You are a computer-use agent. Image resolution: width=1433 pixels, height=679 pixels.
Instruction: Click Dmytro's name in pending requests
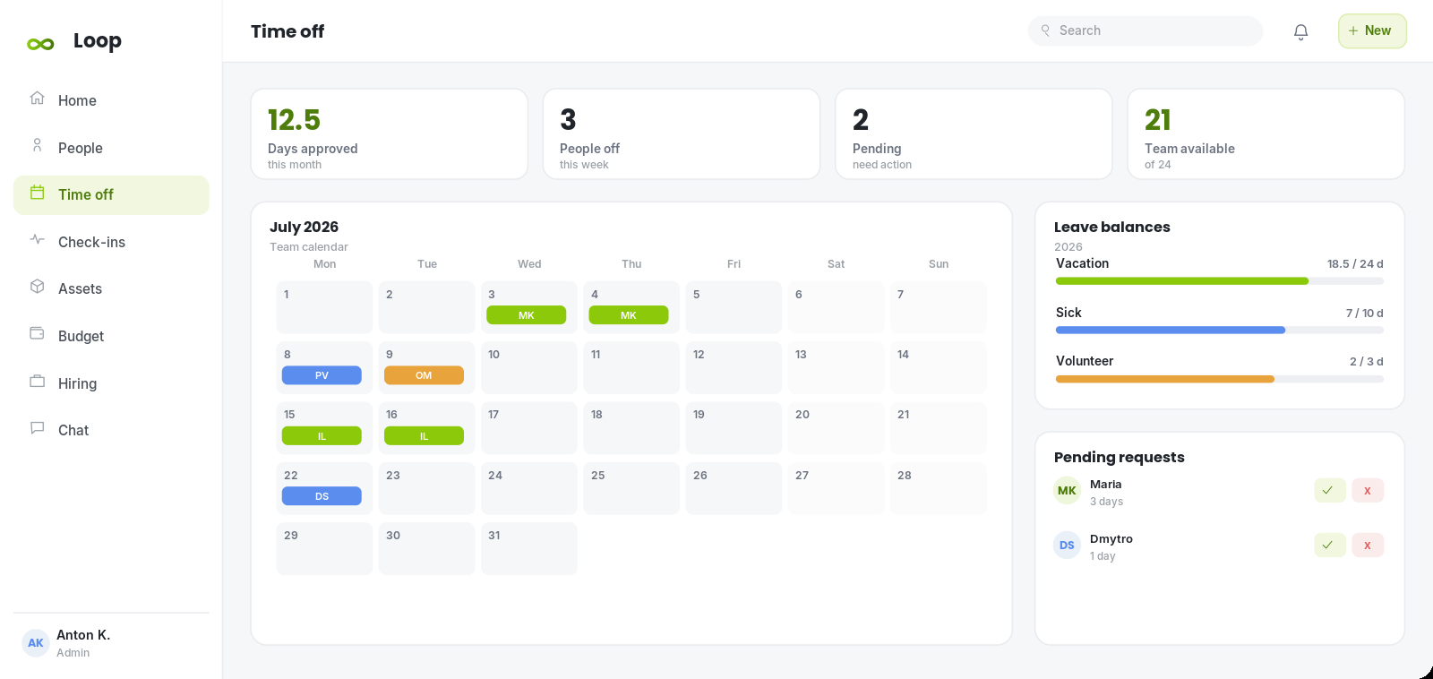(x=1111, y=539)
